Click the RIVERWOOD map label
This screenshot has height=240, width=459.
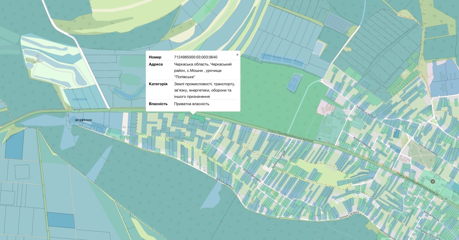pyautogui.click(x=83, y=120)
